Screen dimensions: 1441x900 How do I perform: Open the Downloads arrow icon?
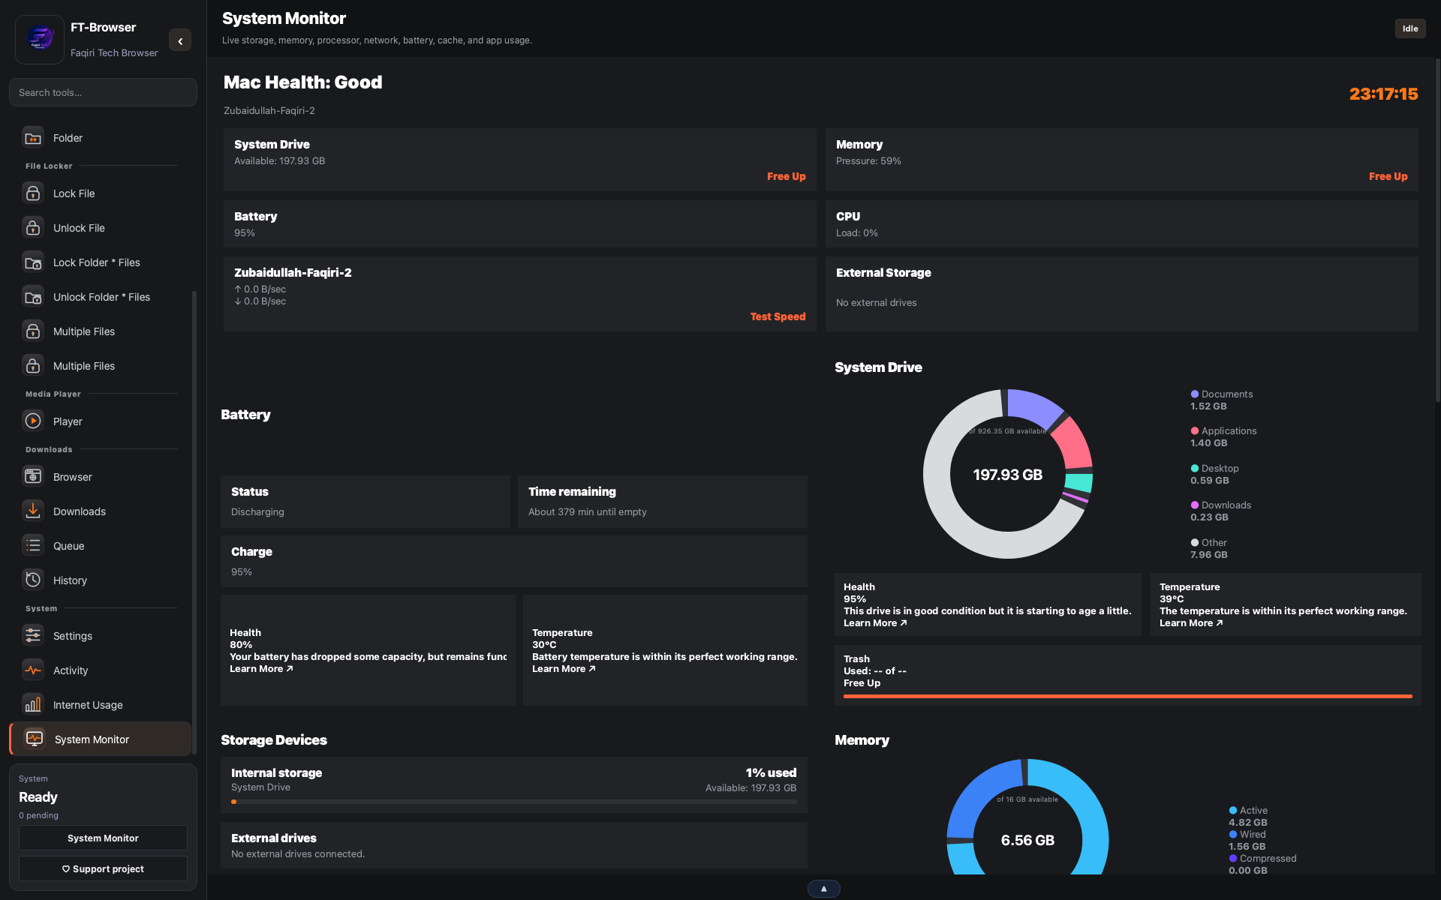pyautogui.click(x=33, y=511)
